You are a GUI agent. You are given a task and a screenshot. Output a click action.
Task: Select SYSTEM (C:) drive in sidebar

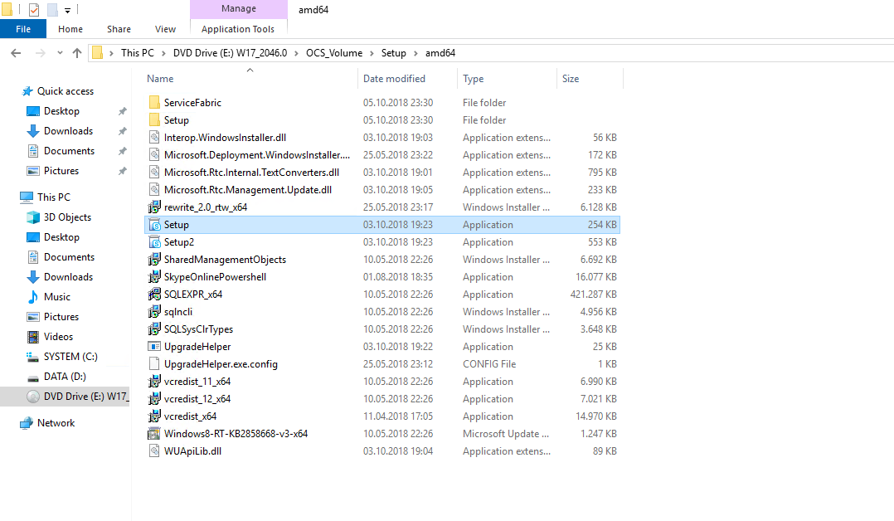click(x=70, y=357)
